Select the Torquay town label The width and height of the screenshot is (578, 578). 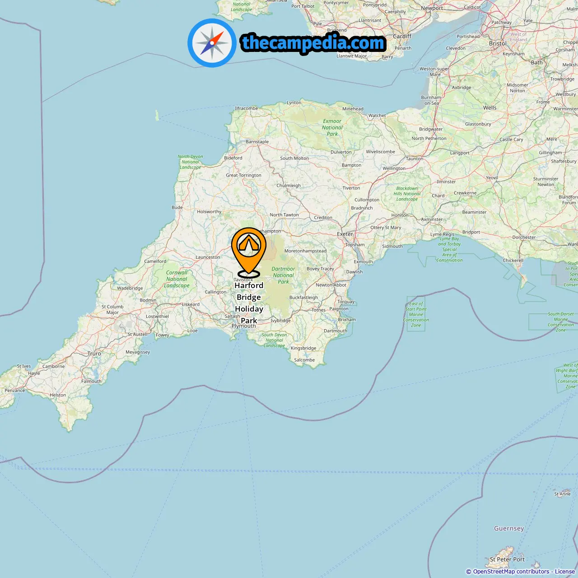[x=346, y=302]
